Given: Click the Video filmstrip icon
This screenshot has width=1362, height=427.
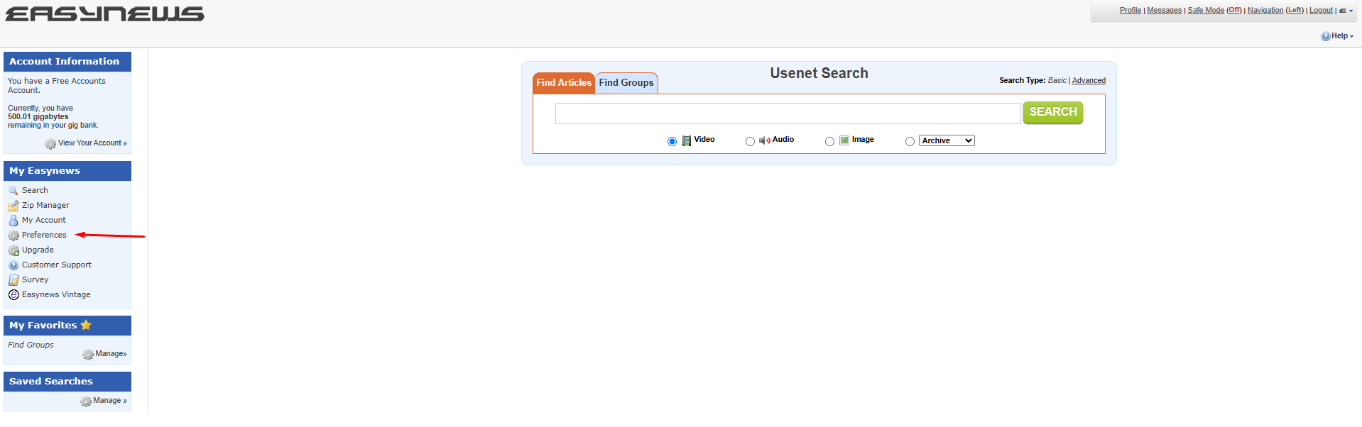Looking at the screenshot, I should coord(687,140).
